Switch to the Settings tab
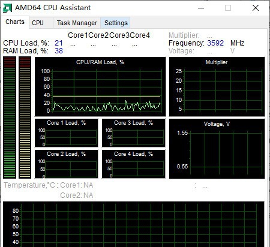 [x=116, y=23]
